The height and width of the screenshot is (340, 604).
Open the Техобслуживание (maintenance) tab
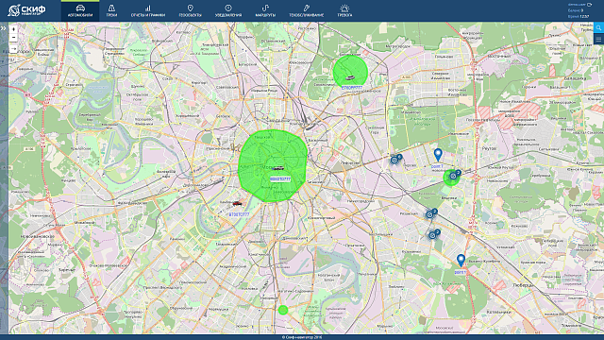coord(306,10)
